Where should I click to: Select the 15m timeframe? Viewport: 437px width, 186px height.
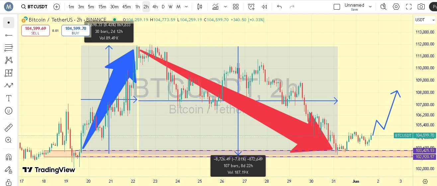coord(102,7)
